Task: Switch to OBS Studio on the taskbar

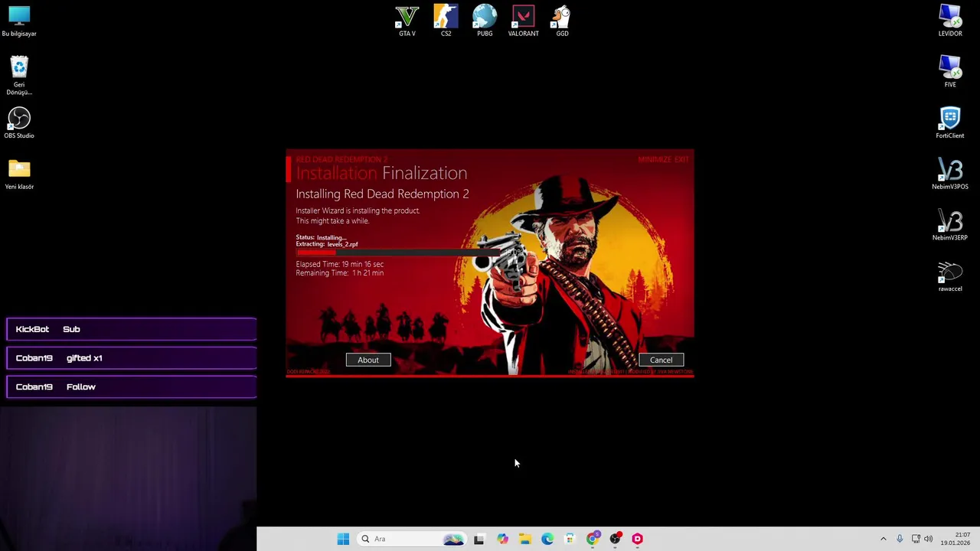Action: (615, 539)
